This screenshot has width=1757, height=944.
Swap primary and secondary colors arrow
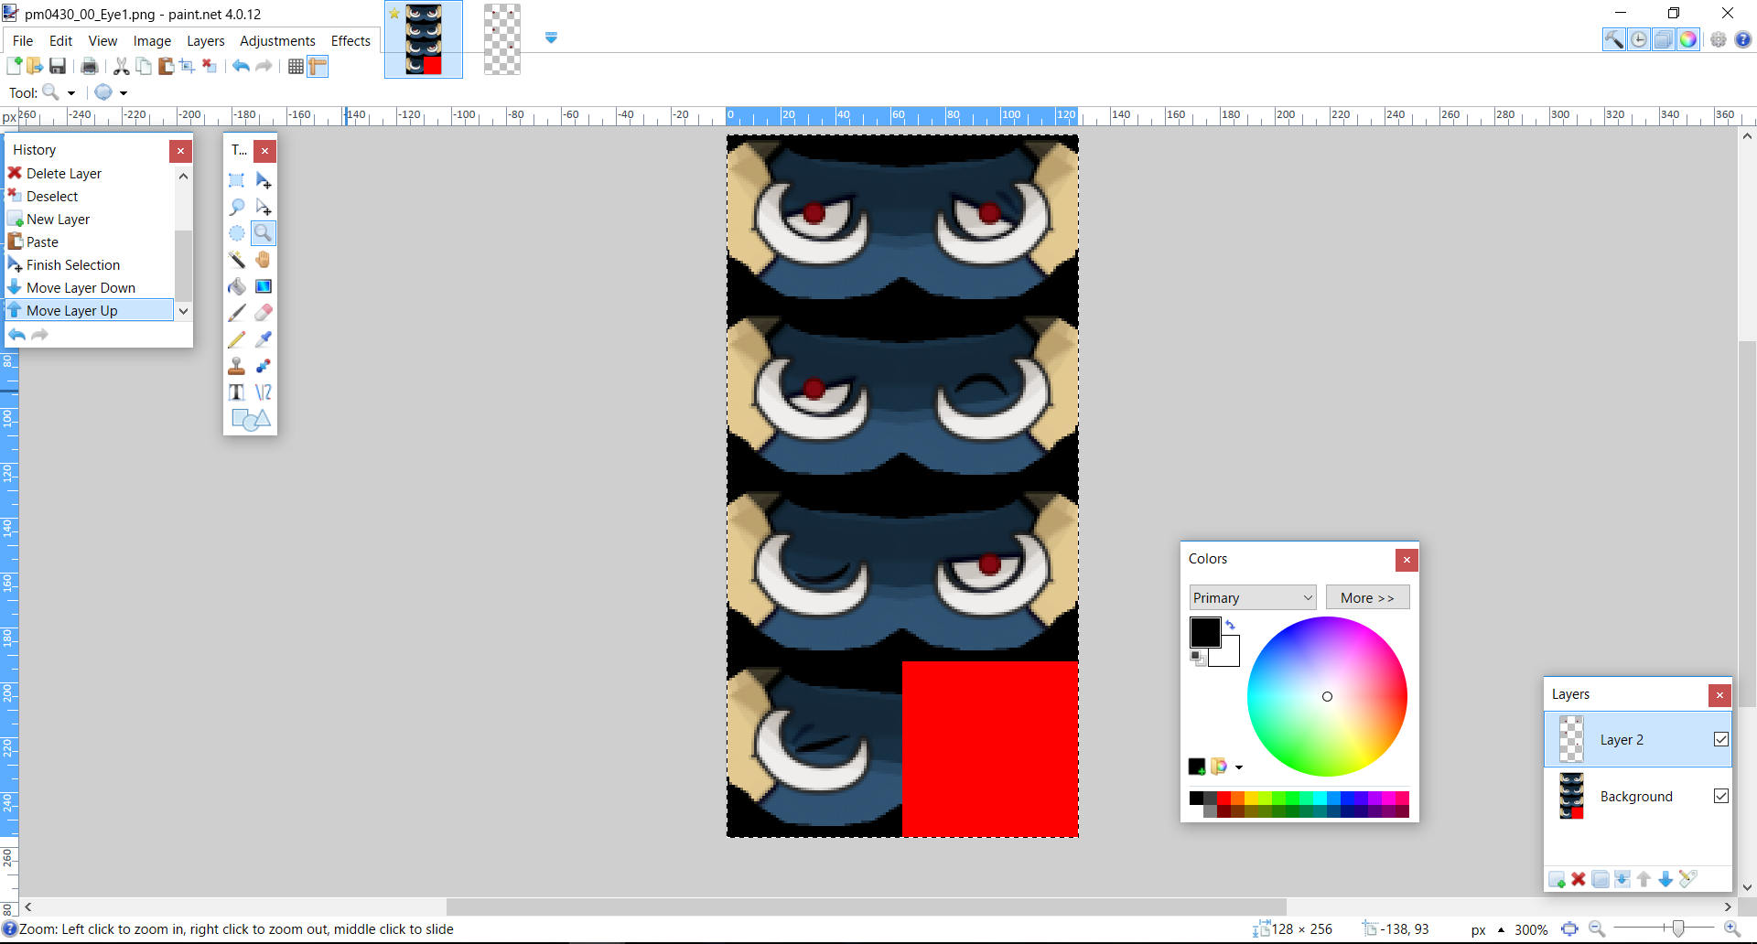(1231, 625)
